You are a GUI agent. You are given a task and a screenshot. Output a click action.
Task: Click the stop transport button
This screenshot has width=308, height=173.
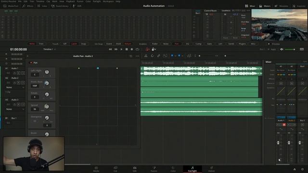(127, 49)
